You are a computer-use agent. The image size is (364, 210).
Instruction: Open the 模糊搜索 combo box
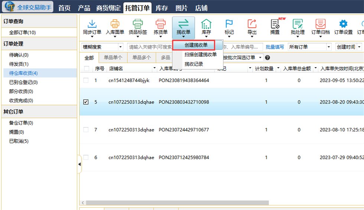[x=102, y=47]
